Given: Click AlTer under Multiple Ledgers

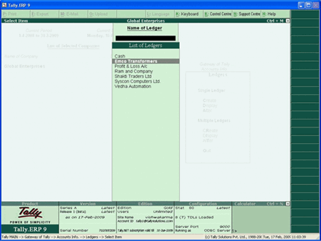Looking at the screenshot, I should pyautogui.click(x=208, y=140).
